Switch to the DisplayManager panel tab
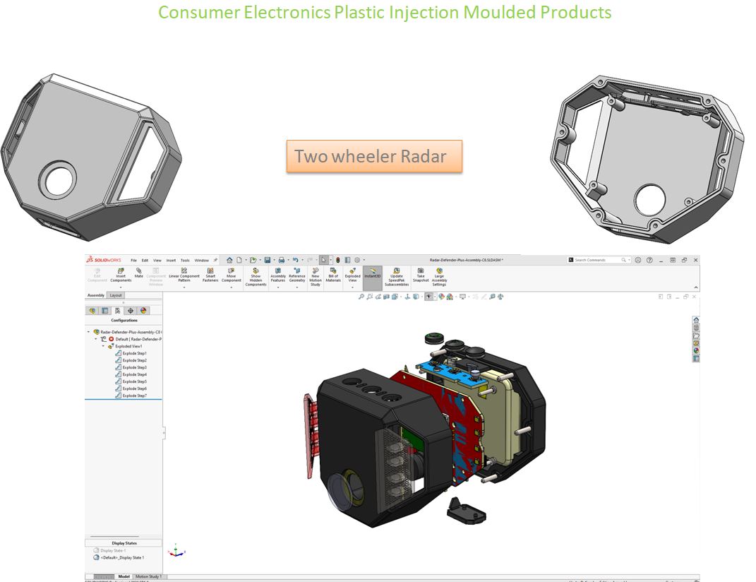 coord(143,311)
